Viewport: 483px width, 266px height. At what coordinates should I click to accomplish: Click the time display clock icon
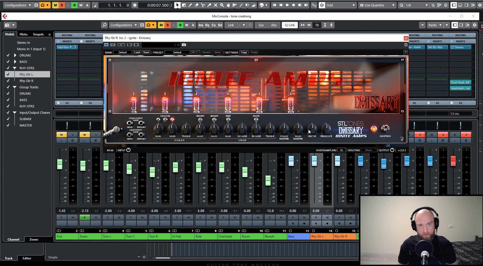(135, 5)
